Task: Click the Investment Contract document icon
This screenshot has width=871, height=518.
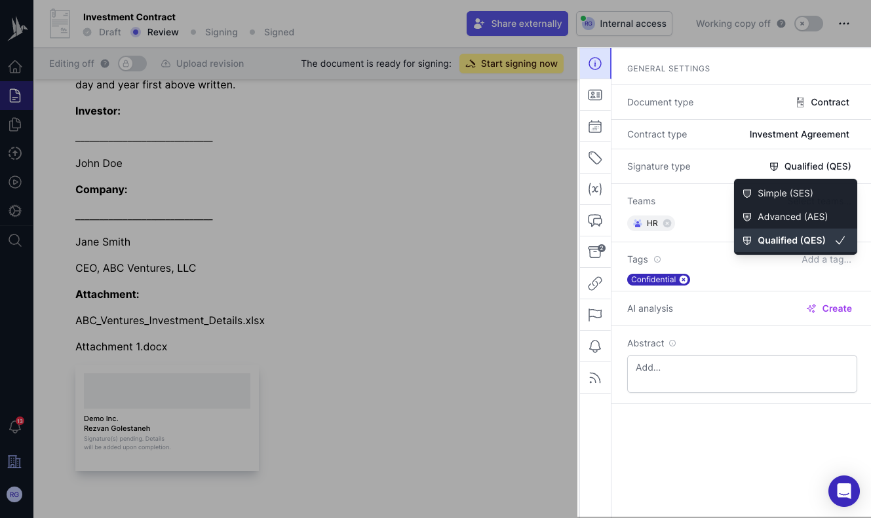Action: pyautogui.click(x=60, y=24)
